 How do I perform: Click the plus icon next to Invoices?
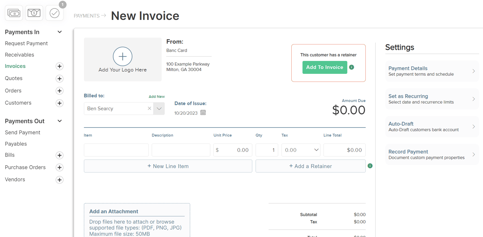coord(60,67)
